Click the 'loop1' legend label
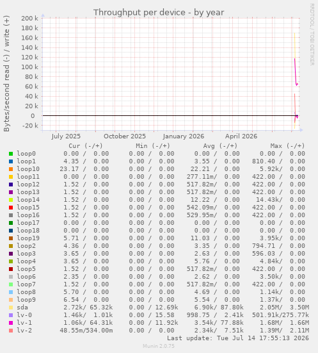Viewport: 318px width, 353px height. (26, 161)
